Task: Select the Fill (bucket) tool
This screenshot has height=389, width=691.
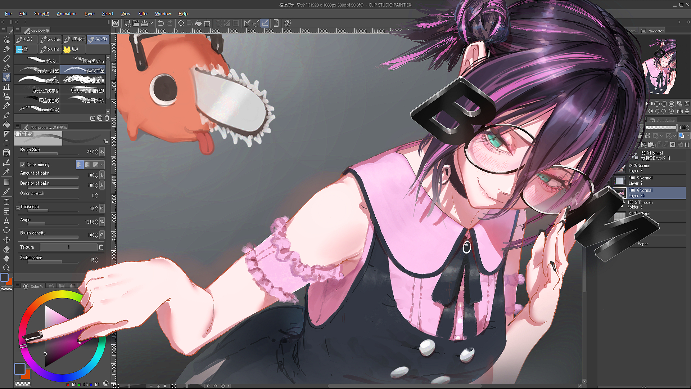Action: point(6,125)
